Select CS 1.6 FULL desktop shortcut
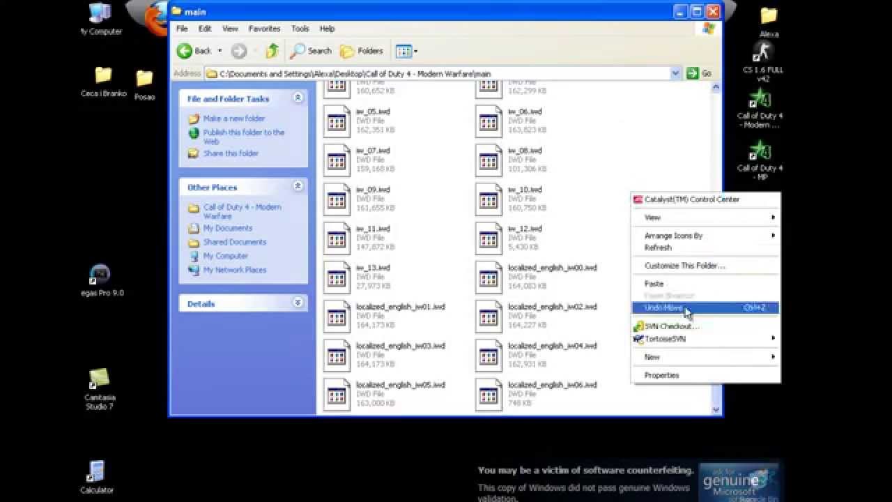 coord(762,63)
